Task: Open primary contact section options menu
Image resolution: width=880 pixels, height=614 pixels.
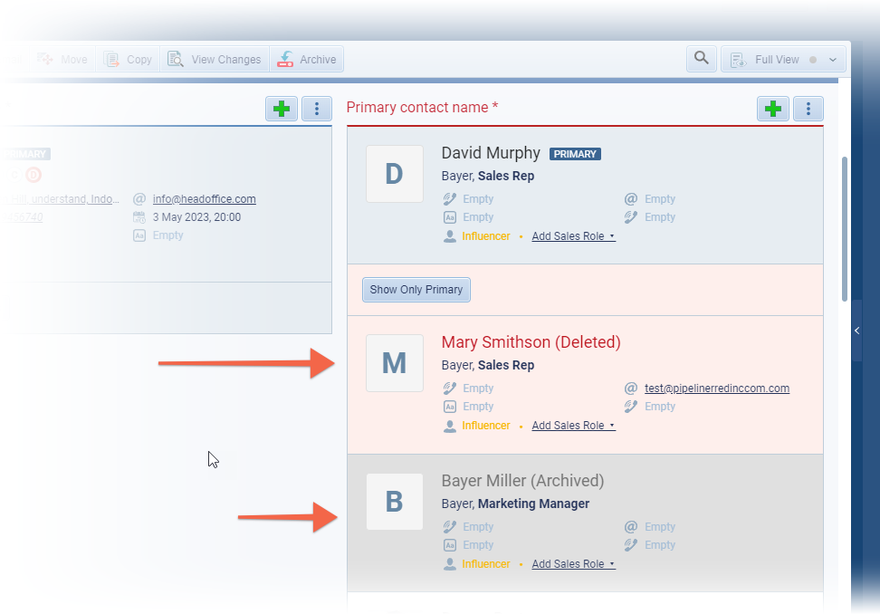Action: click(808, 109)
